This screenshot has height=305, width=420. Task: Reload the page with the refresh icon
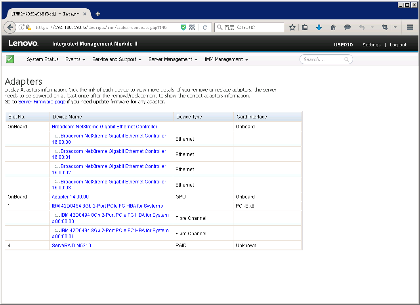205,27
